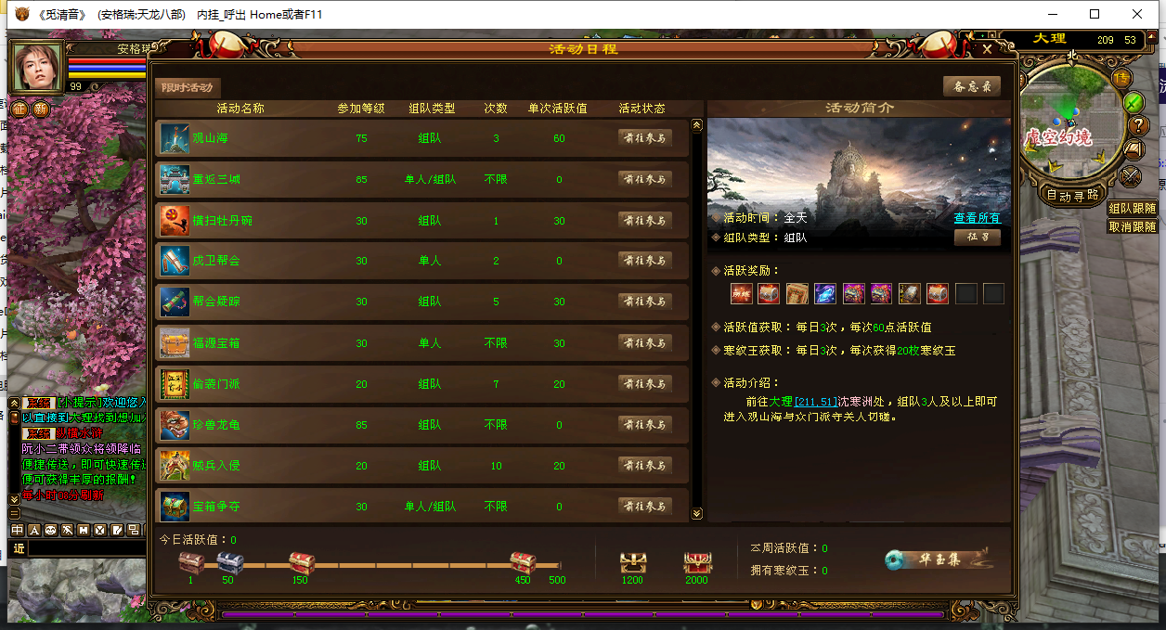Toggle 取消跟随 to cancel follow
The width and height of the screenshot is (1166, 630).
1132,226
